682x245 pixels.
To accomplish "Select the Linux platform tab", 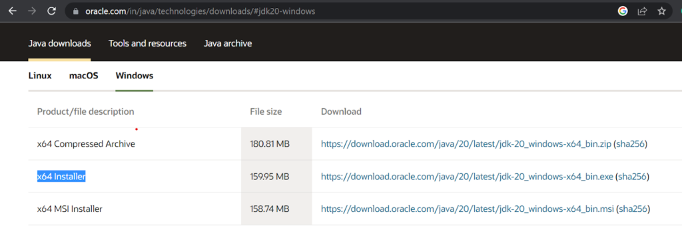I will [40, 76].
